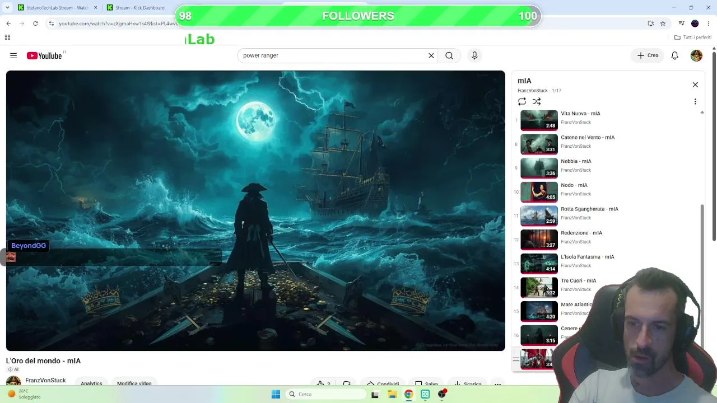Click the browser back arrow
The width and height of the screenshot is (717, 403).
click(8, 24)
